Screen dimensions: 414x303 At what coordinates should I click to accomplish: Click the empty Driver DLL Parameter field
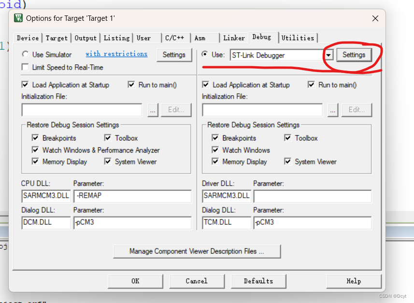[x=313, y=196]
